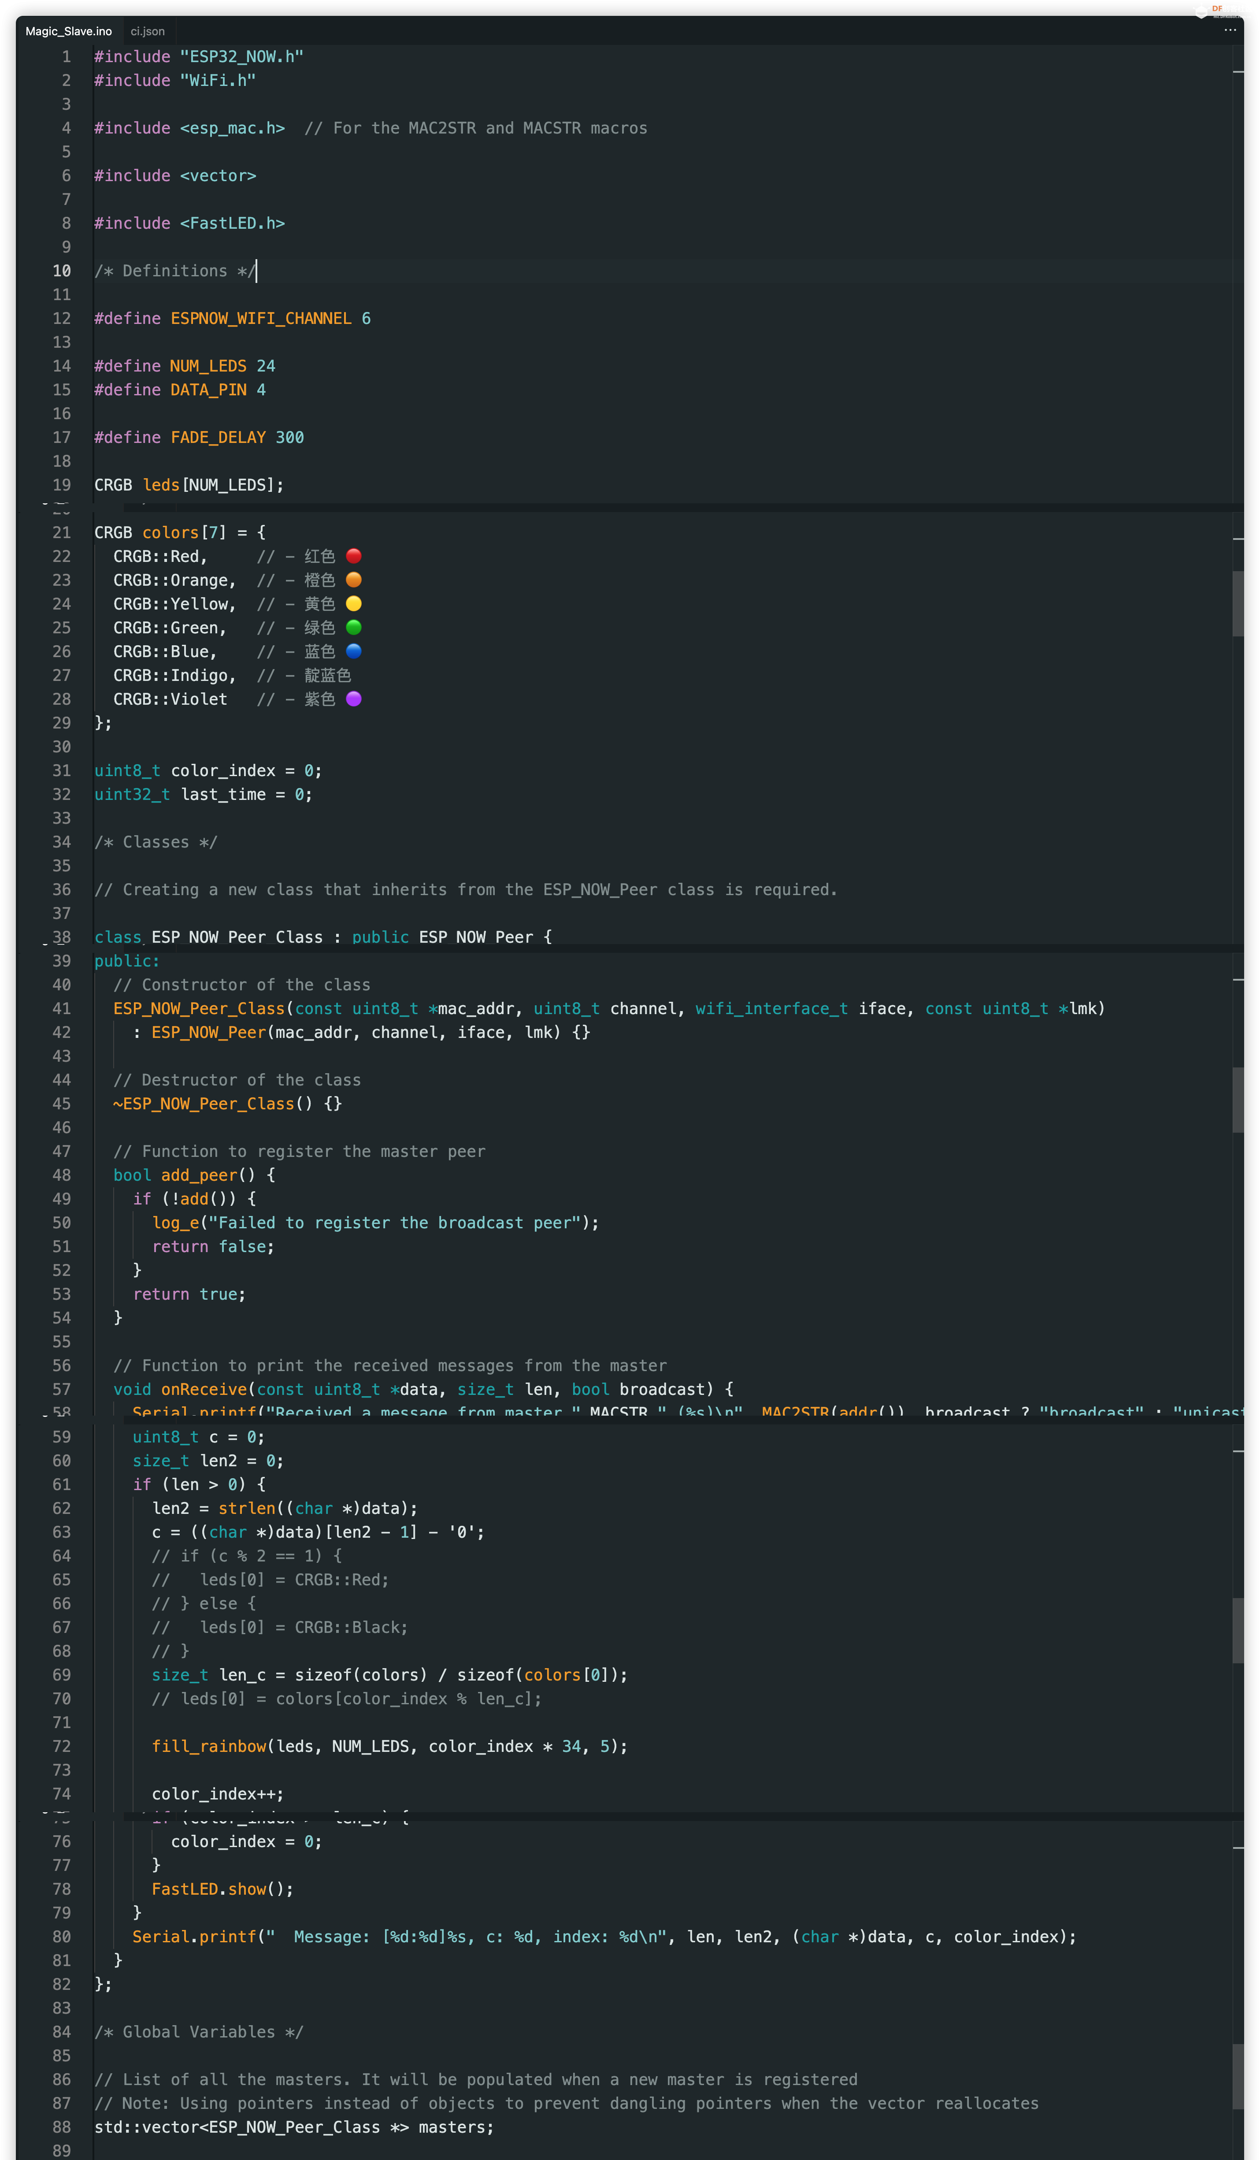Open the ci.json tab

coord(147,32)
